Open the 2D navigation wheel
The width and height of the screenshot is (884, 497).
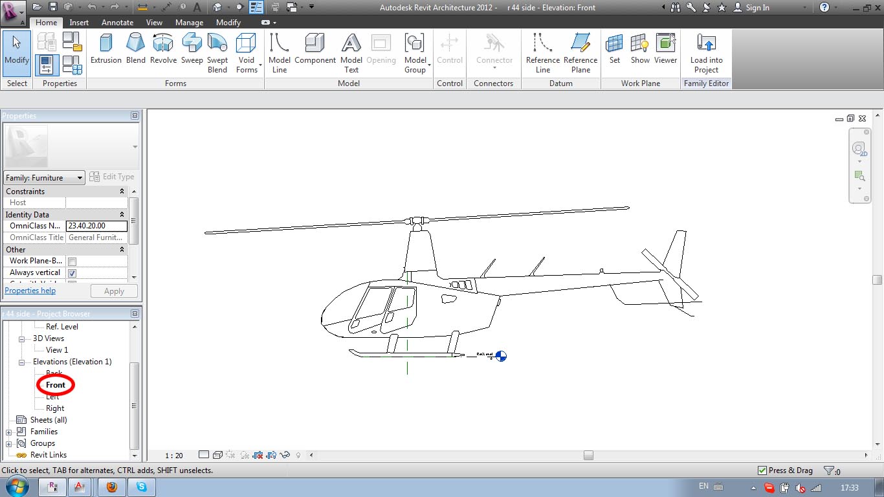pyautogui.click(x=859, y=149)
